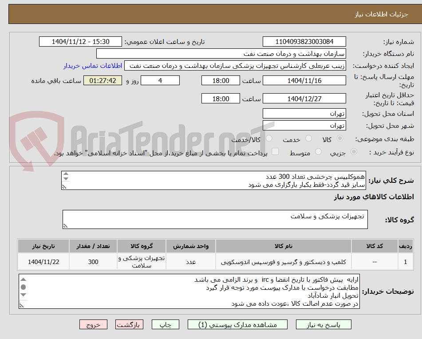Click response deadline time 18:00 field
The height and width of the screenshot is (339, 422).
click(221, 80)
